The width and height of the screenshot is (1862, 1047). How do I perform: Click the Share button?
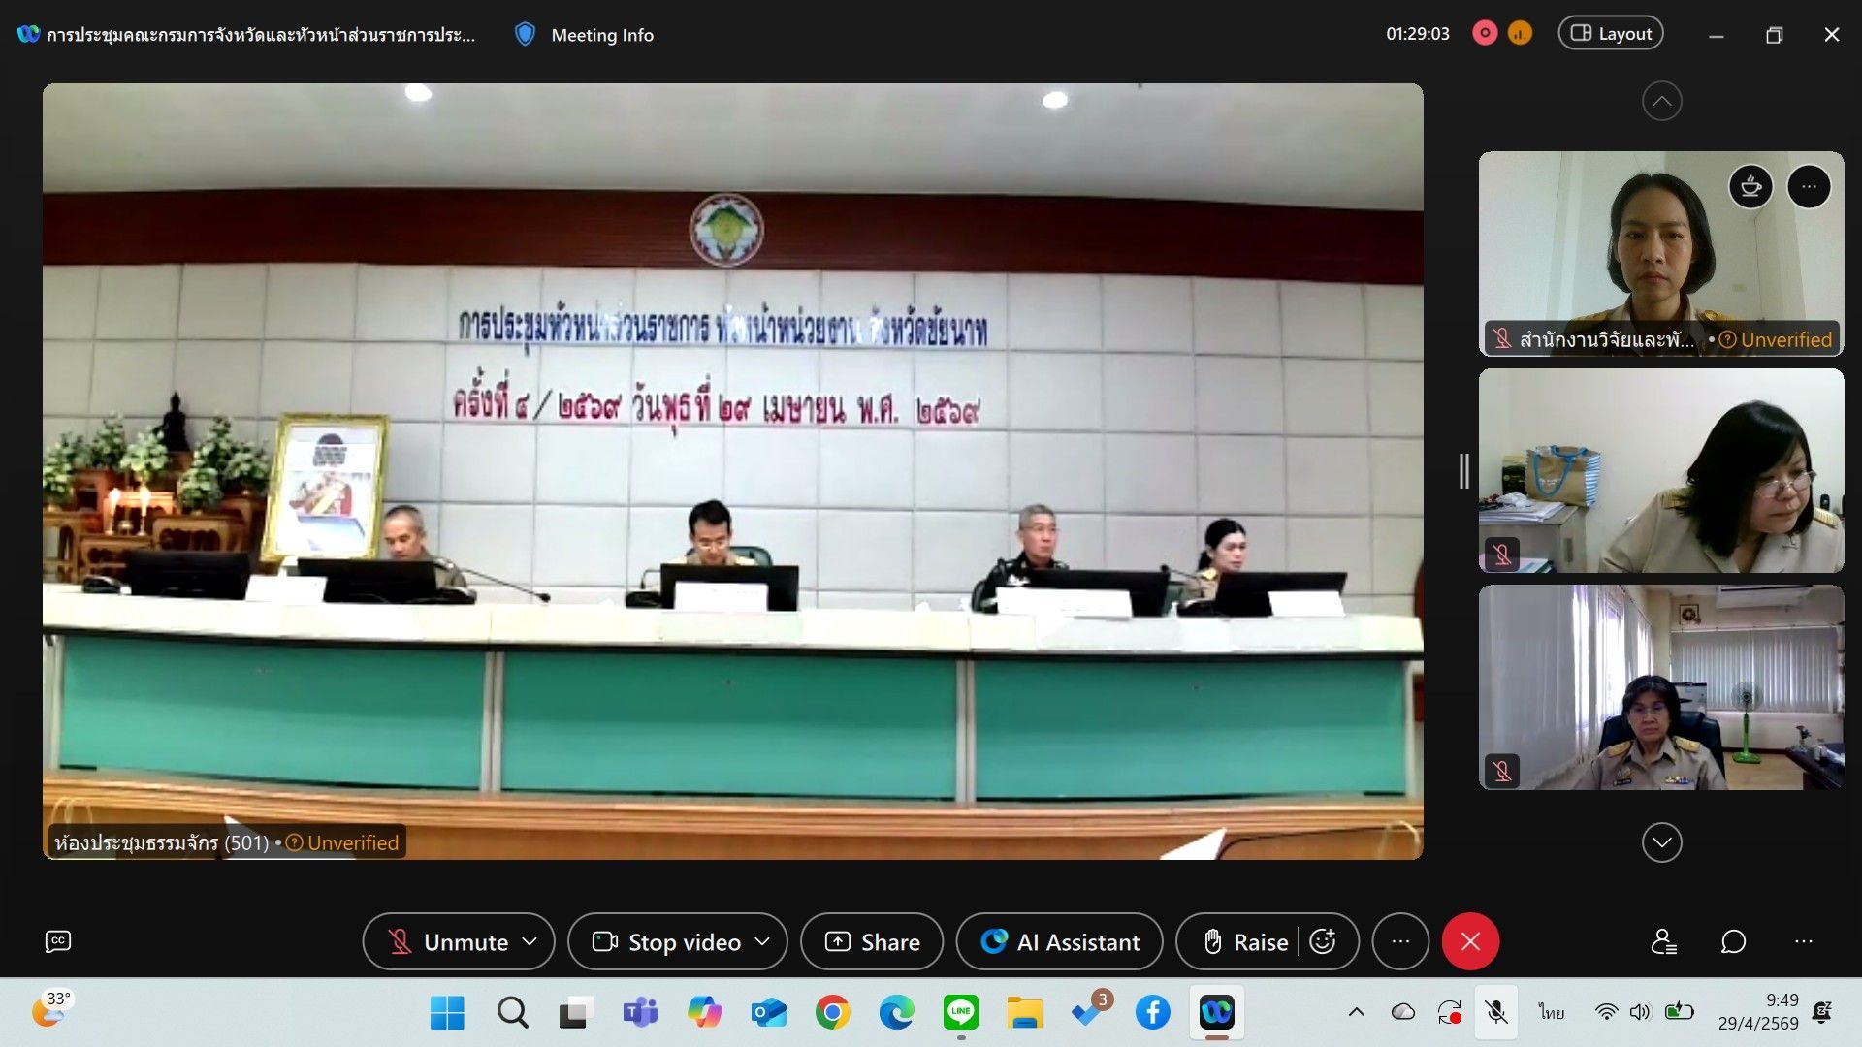pyautogui.click(x=871, y=941)
